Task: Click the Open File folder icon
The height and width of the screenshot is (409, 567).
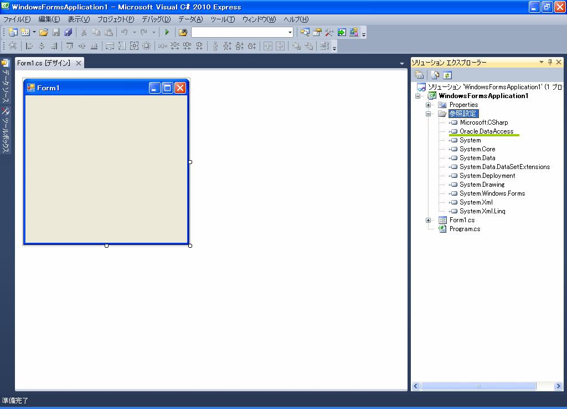Action: (44, 33)
